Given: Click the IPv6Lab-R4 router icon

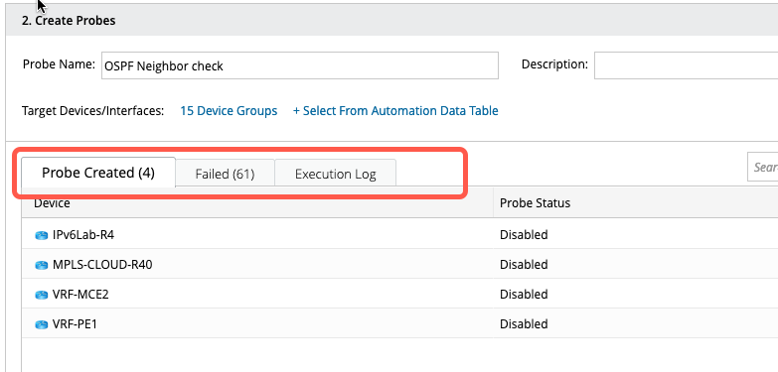Looking at the screenshot, I should pos(41,235).
